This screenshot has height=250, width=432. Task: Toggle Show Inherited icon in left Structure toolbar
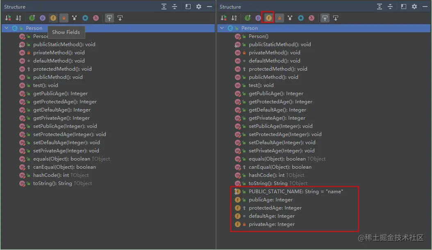32,18
